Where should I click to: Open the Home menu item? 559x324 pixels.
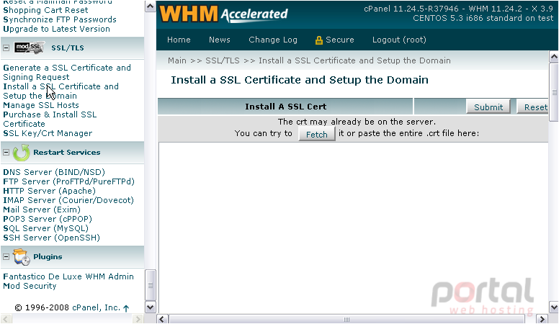(x=179, y=40)
